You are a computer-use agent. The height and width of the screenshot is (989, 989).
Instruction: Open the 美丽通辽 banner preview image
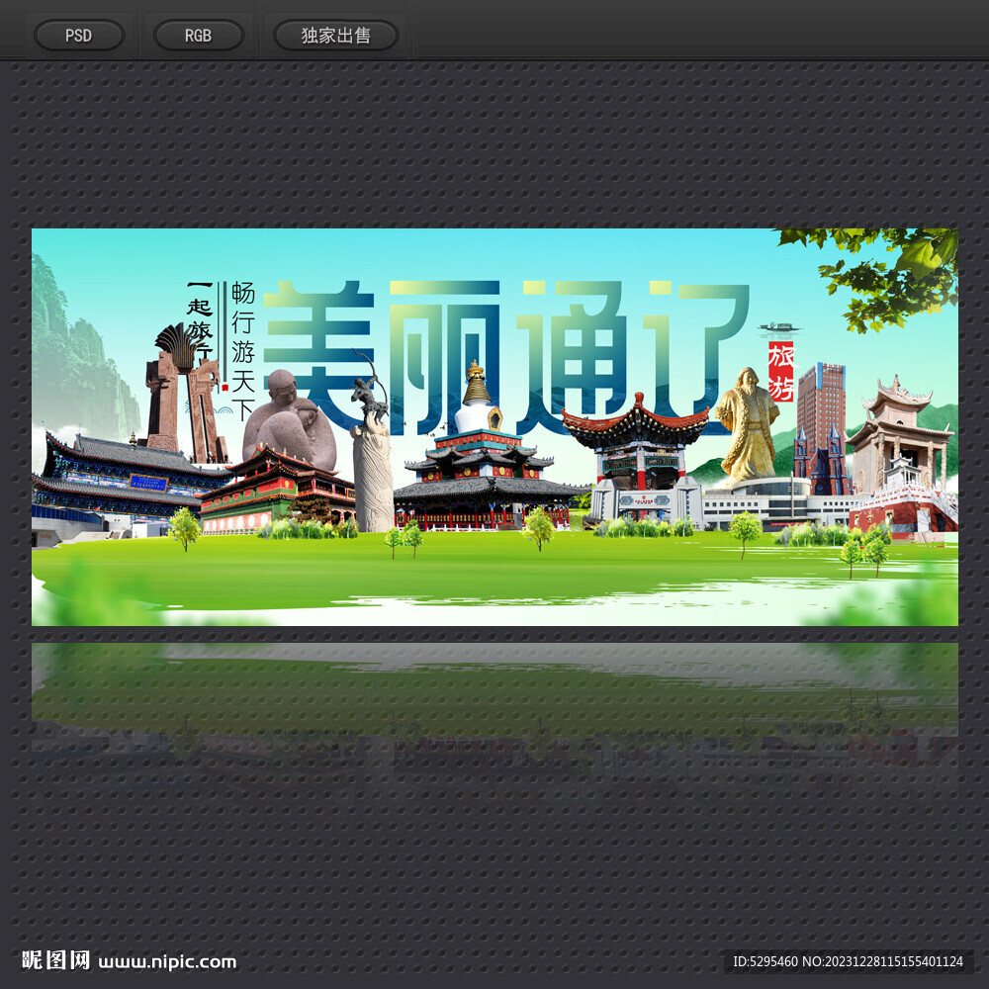[494, 427]
